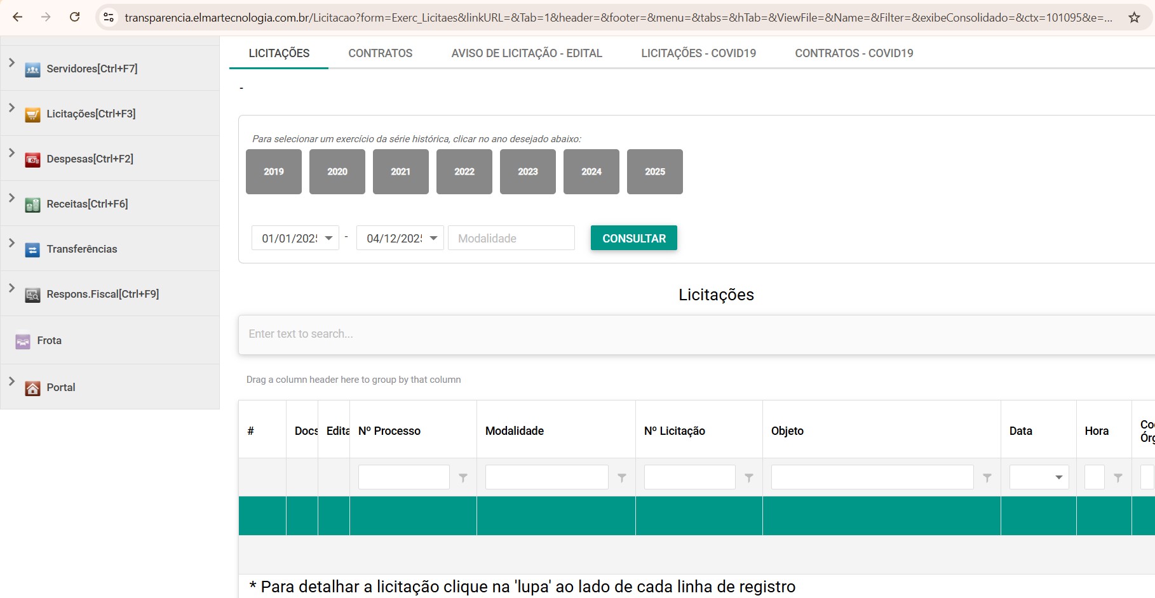
Task: Click the filter icon beside Nº Processo field
Action: click(x=463, y=477)
